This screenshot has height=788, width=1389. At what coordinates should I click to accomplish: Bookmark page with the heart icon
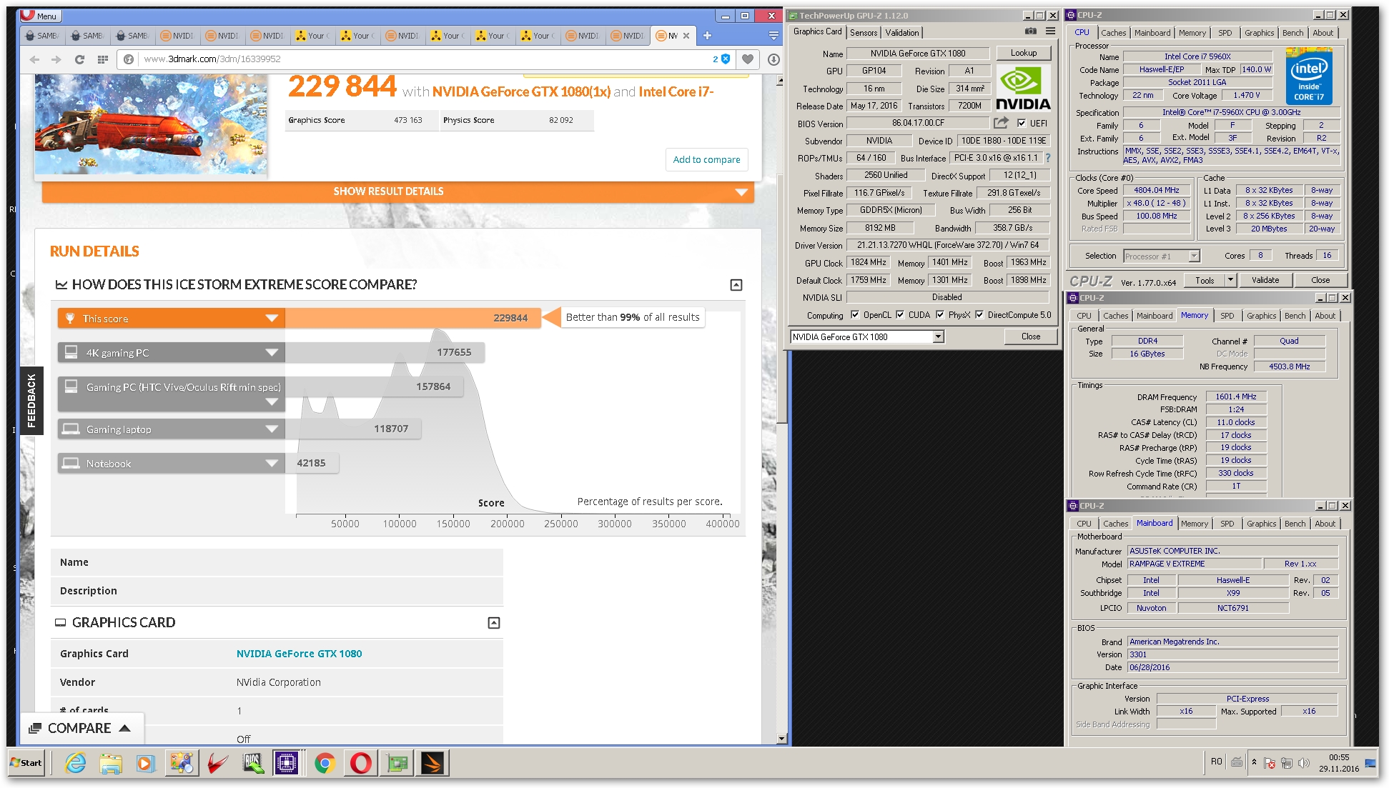[748, 59]
